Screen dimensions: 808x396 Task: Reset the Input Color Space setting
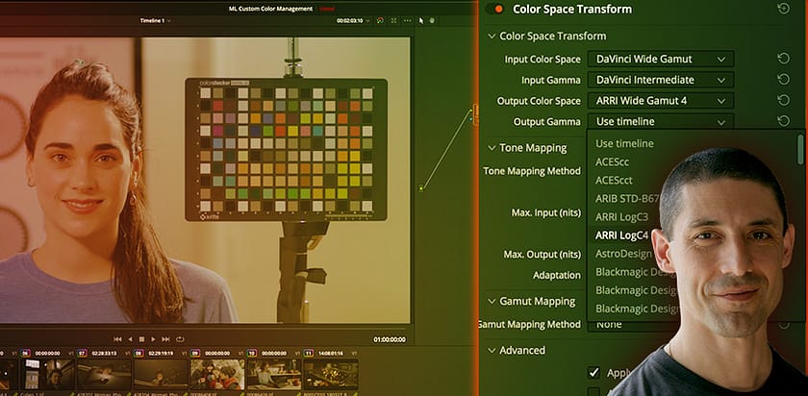(x=783, y=59)
